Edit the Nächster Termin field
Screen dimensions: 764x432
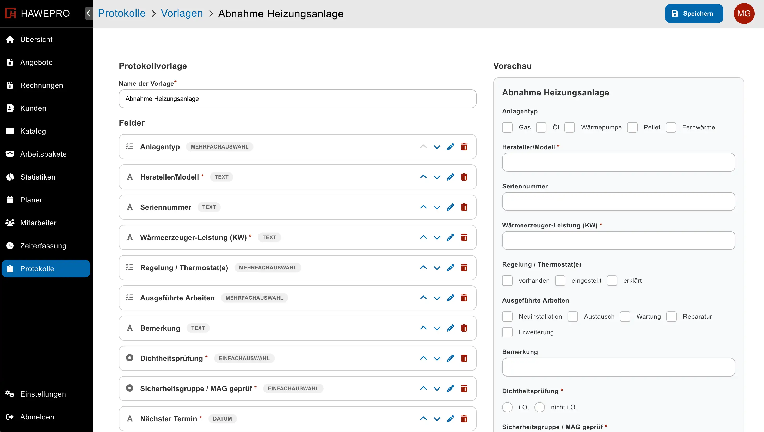450,419
